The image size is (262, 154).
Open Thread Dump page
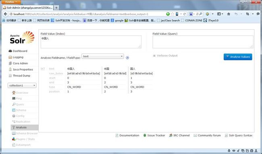pyautogui.click(x=20, y=76)
